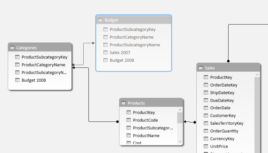Viewport: 268px width, 153px height.
Task: Click the Sales table header icon
Action: point(201,68)
